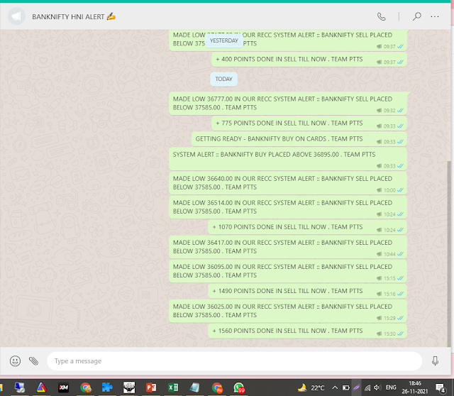
Task: Open WhatsApp taskbar icon with 99 badge
Action: pos(239,388)
